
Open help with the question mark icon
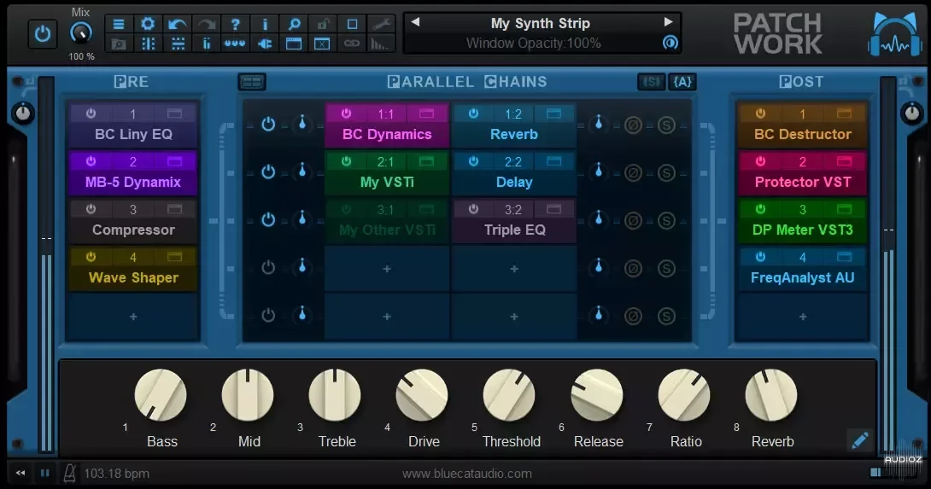pos(235,25)
